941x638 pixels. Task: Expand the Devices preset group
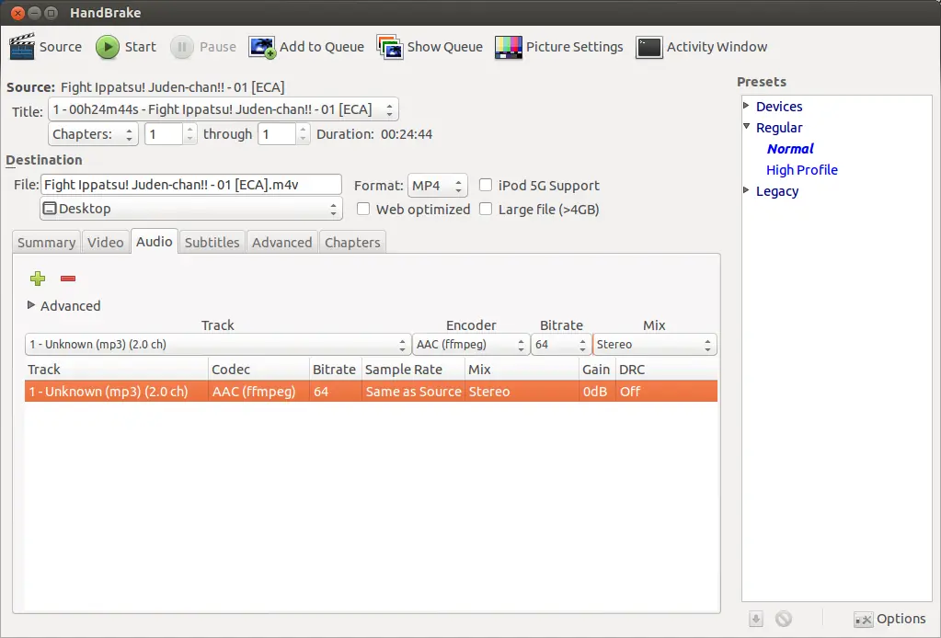click(x=747, y=106)
